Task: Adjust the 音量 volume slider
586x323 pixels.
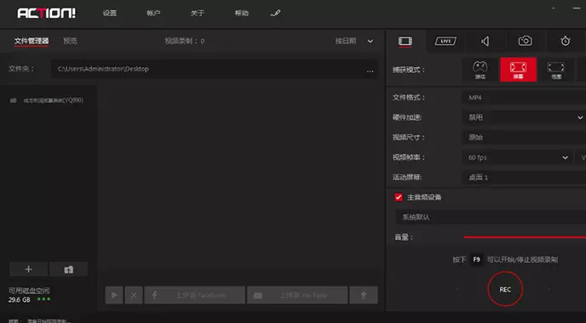Action: [x=525, y=237]
